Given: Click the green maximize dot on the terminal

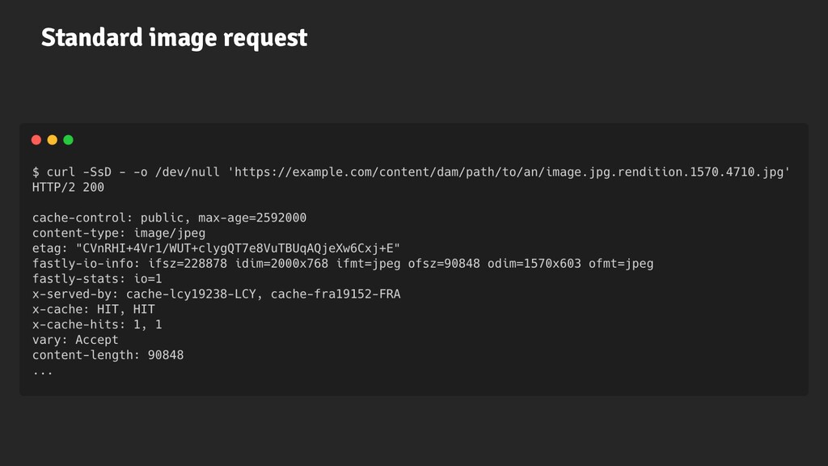Looking at the screenshot, I should [x=68, y=140].
